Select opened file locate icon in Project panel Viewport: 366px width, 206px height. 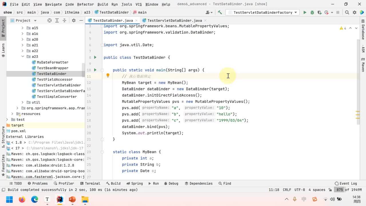49,20
